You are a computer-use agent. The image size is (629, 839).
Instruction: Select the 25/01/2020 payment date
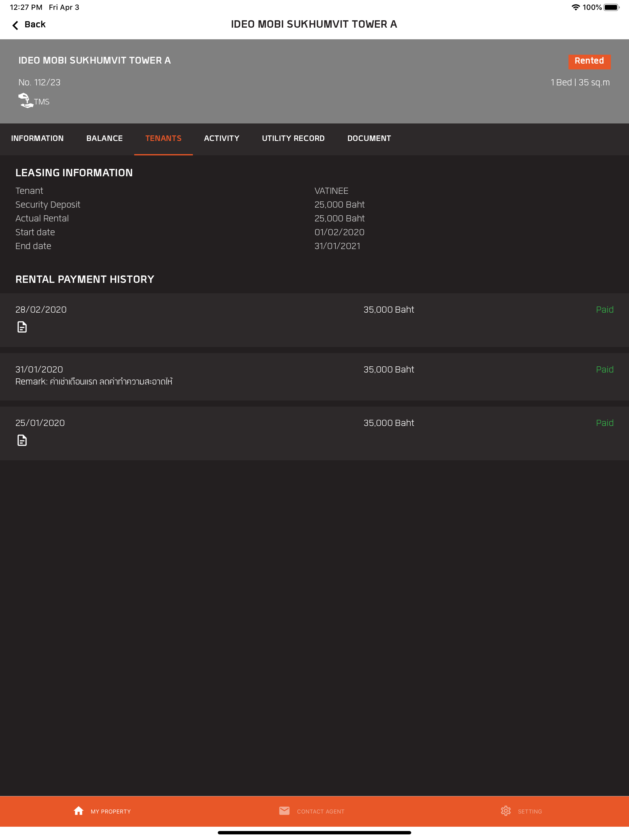point(40,423)
